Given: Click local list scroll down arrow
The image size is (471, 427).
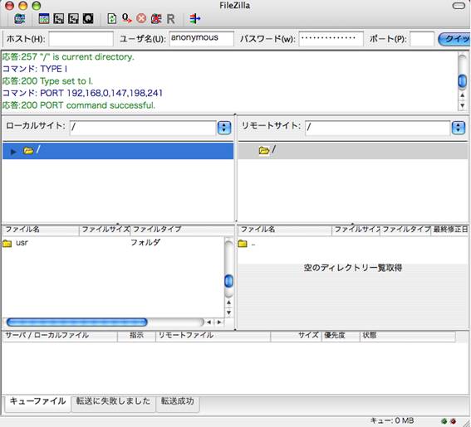Looking at the screenshot, I should tap(229, 313).
